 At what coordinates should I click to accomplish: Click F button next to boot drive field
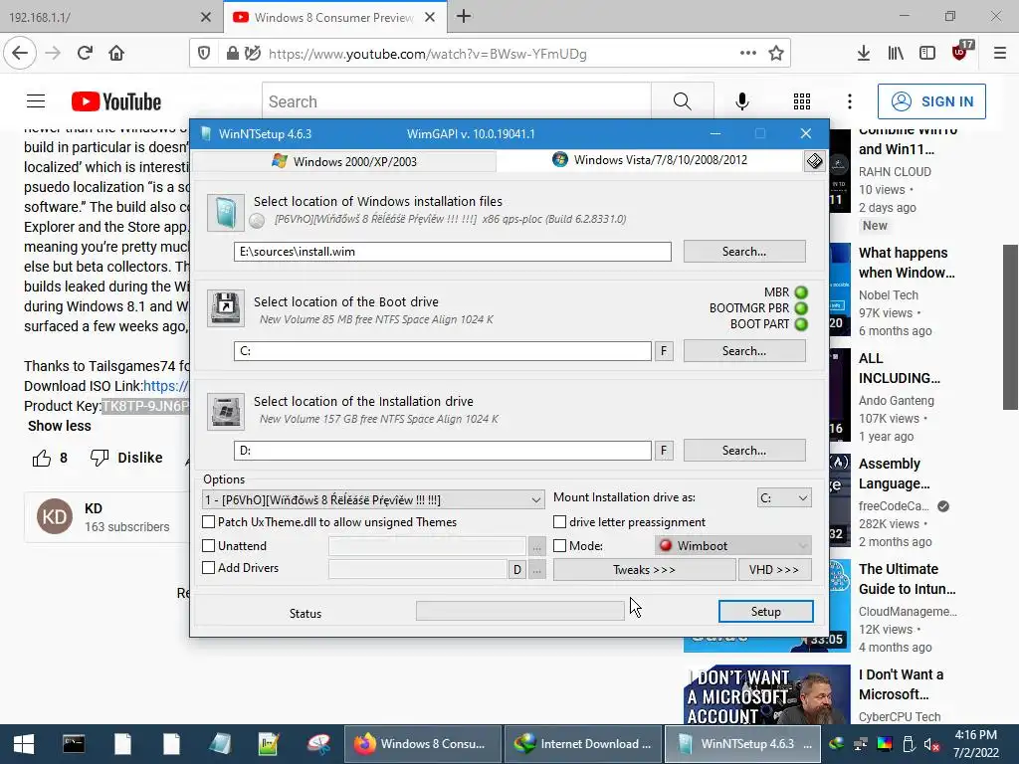click(664, 351)
